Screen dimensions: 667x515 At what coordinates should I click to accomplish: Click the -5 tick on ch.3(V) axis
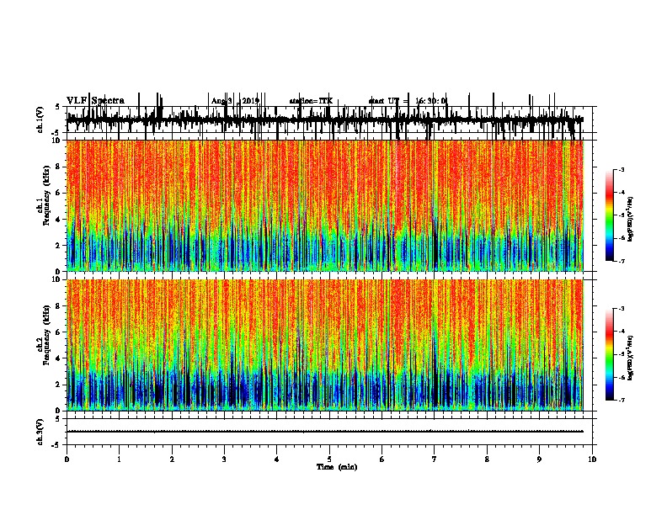click(x=57, y=445)
